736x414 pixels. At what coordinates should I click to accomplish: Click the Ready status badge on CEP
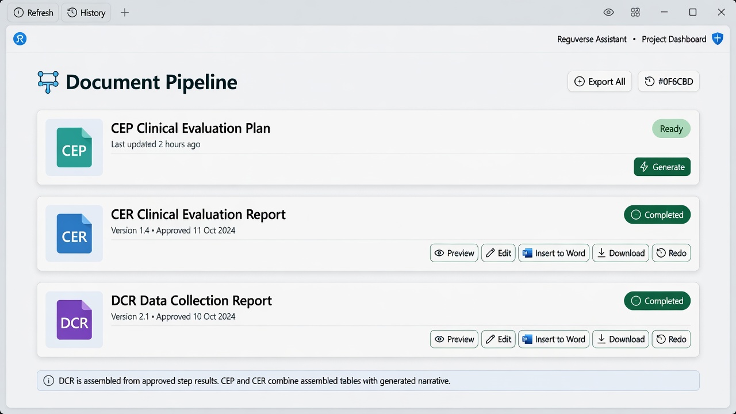pyautogui.click(x=671, y=129)
